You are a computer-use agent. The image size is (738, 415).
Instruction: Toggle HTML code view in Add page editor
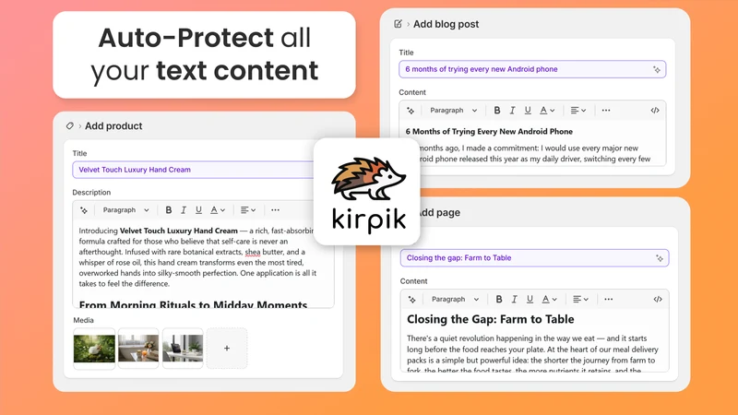click(x=658, y=299)
